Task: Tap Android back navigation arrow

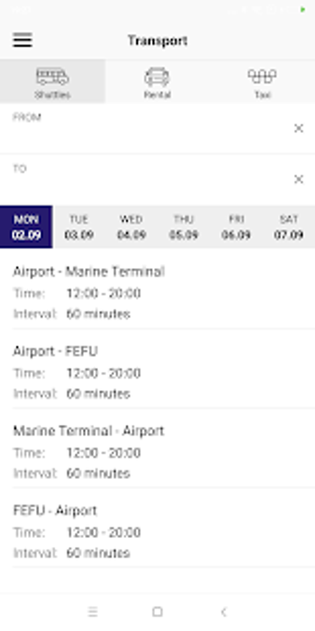Action: 224,612
